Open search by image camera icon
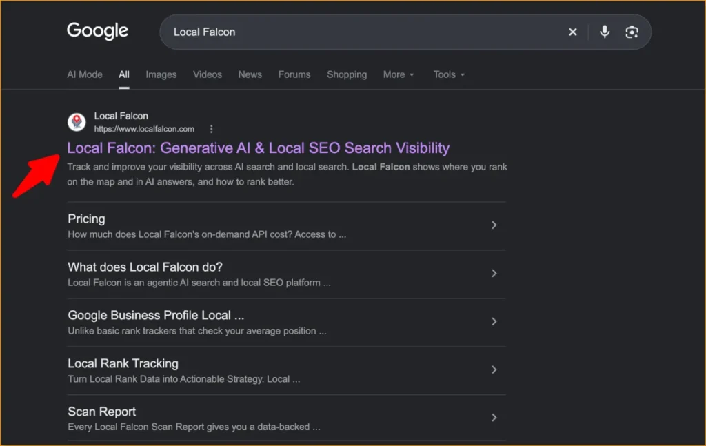This screenshot has width=706, height=446. 632,32
